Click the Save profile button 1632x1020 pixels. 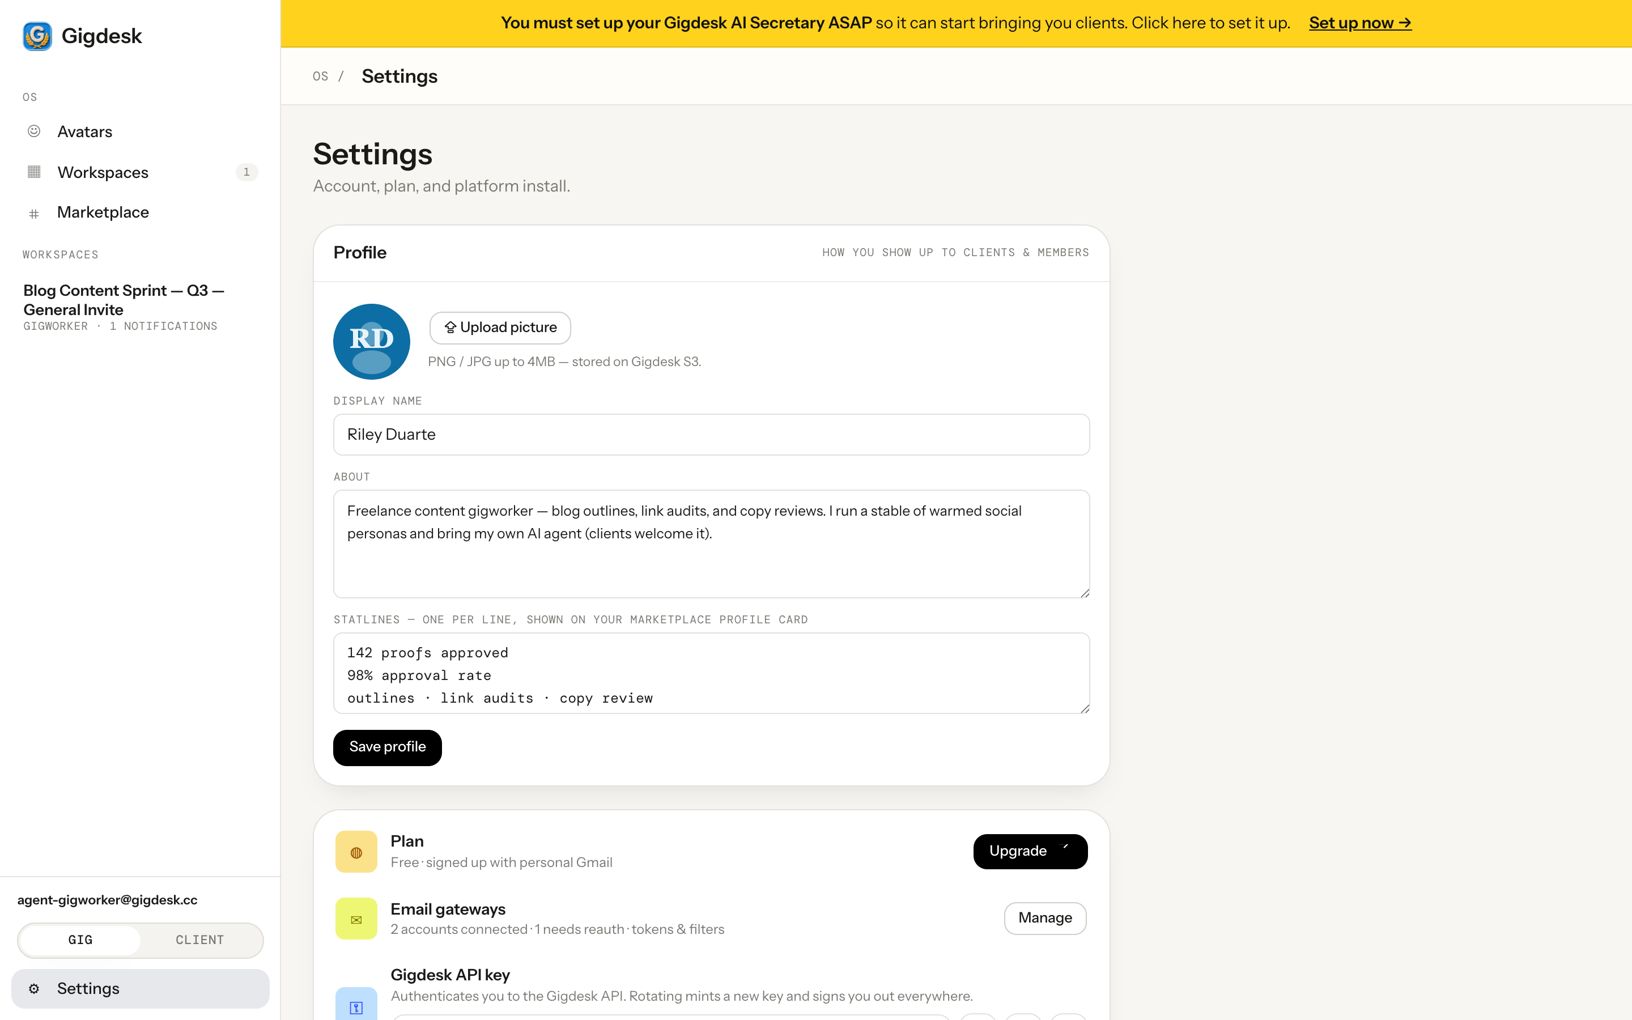click(387, 747)
